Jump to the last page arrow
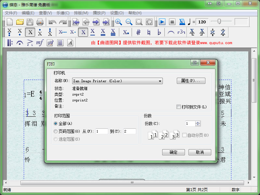 [106, 22]
